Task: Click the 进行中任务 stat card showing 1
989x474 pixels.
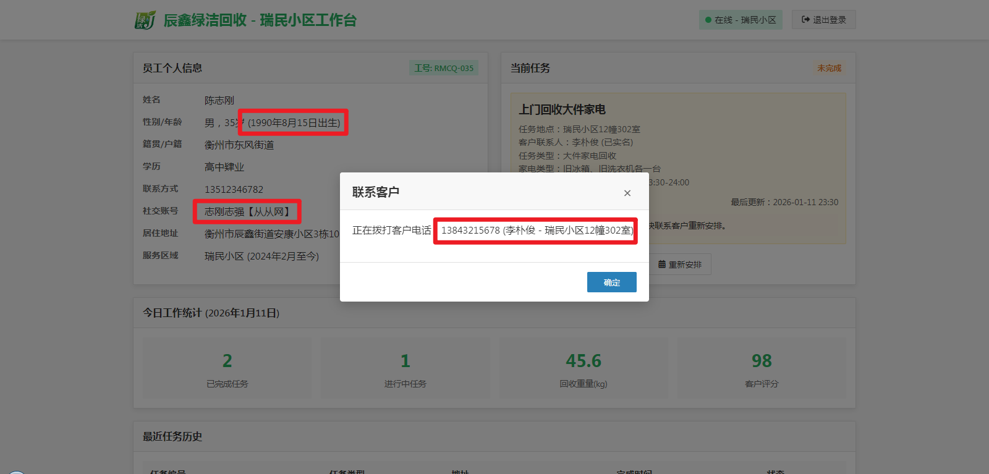Action: click(x=405, y=368)
